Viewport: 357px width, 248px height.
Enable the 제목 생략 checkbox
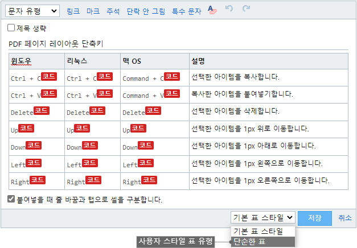tap(11, 28)
